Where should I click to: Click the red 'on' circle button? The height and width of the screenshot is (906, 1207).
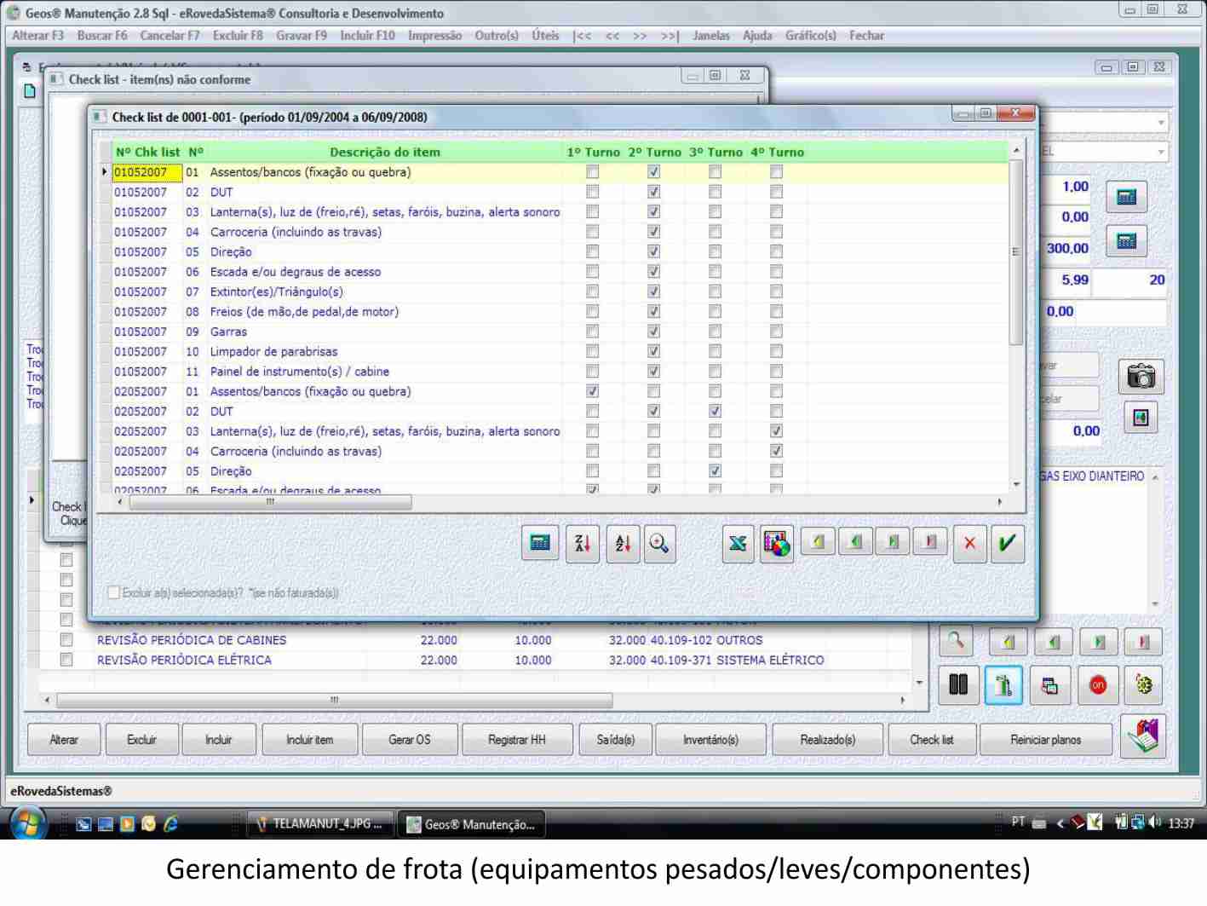pyautogui.click(x=1098, y=685)
